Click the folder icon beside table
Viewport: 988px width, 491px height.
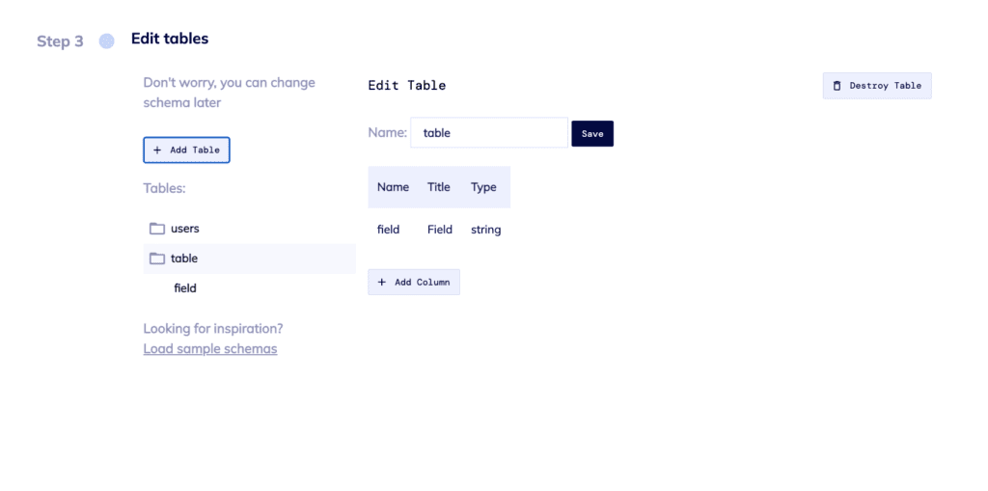point(157,259)
